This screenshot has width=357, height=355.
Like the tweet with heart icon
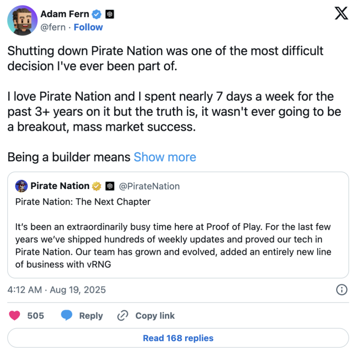tap(15, 316)
